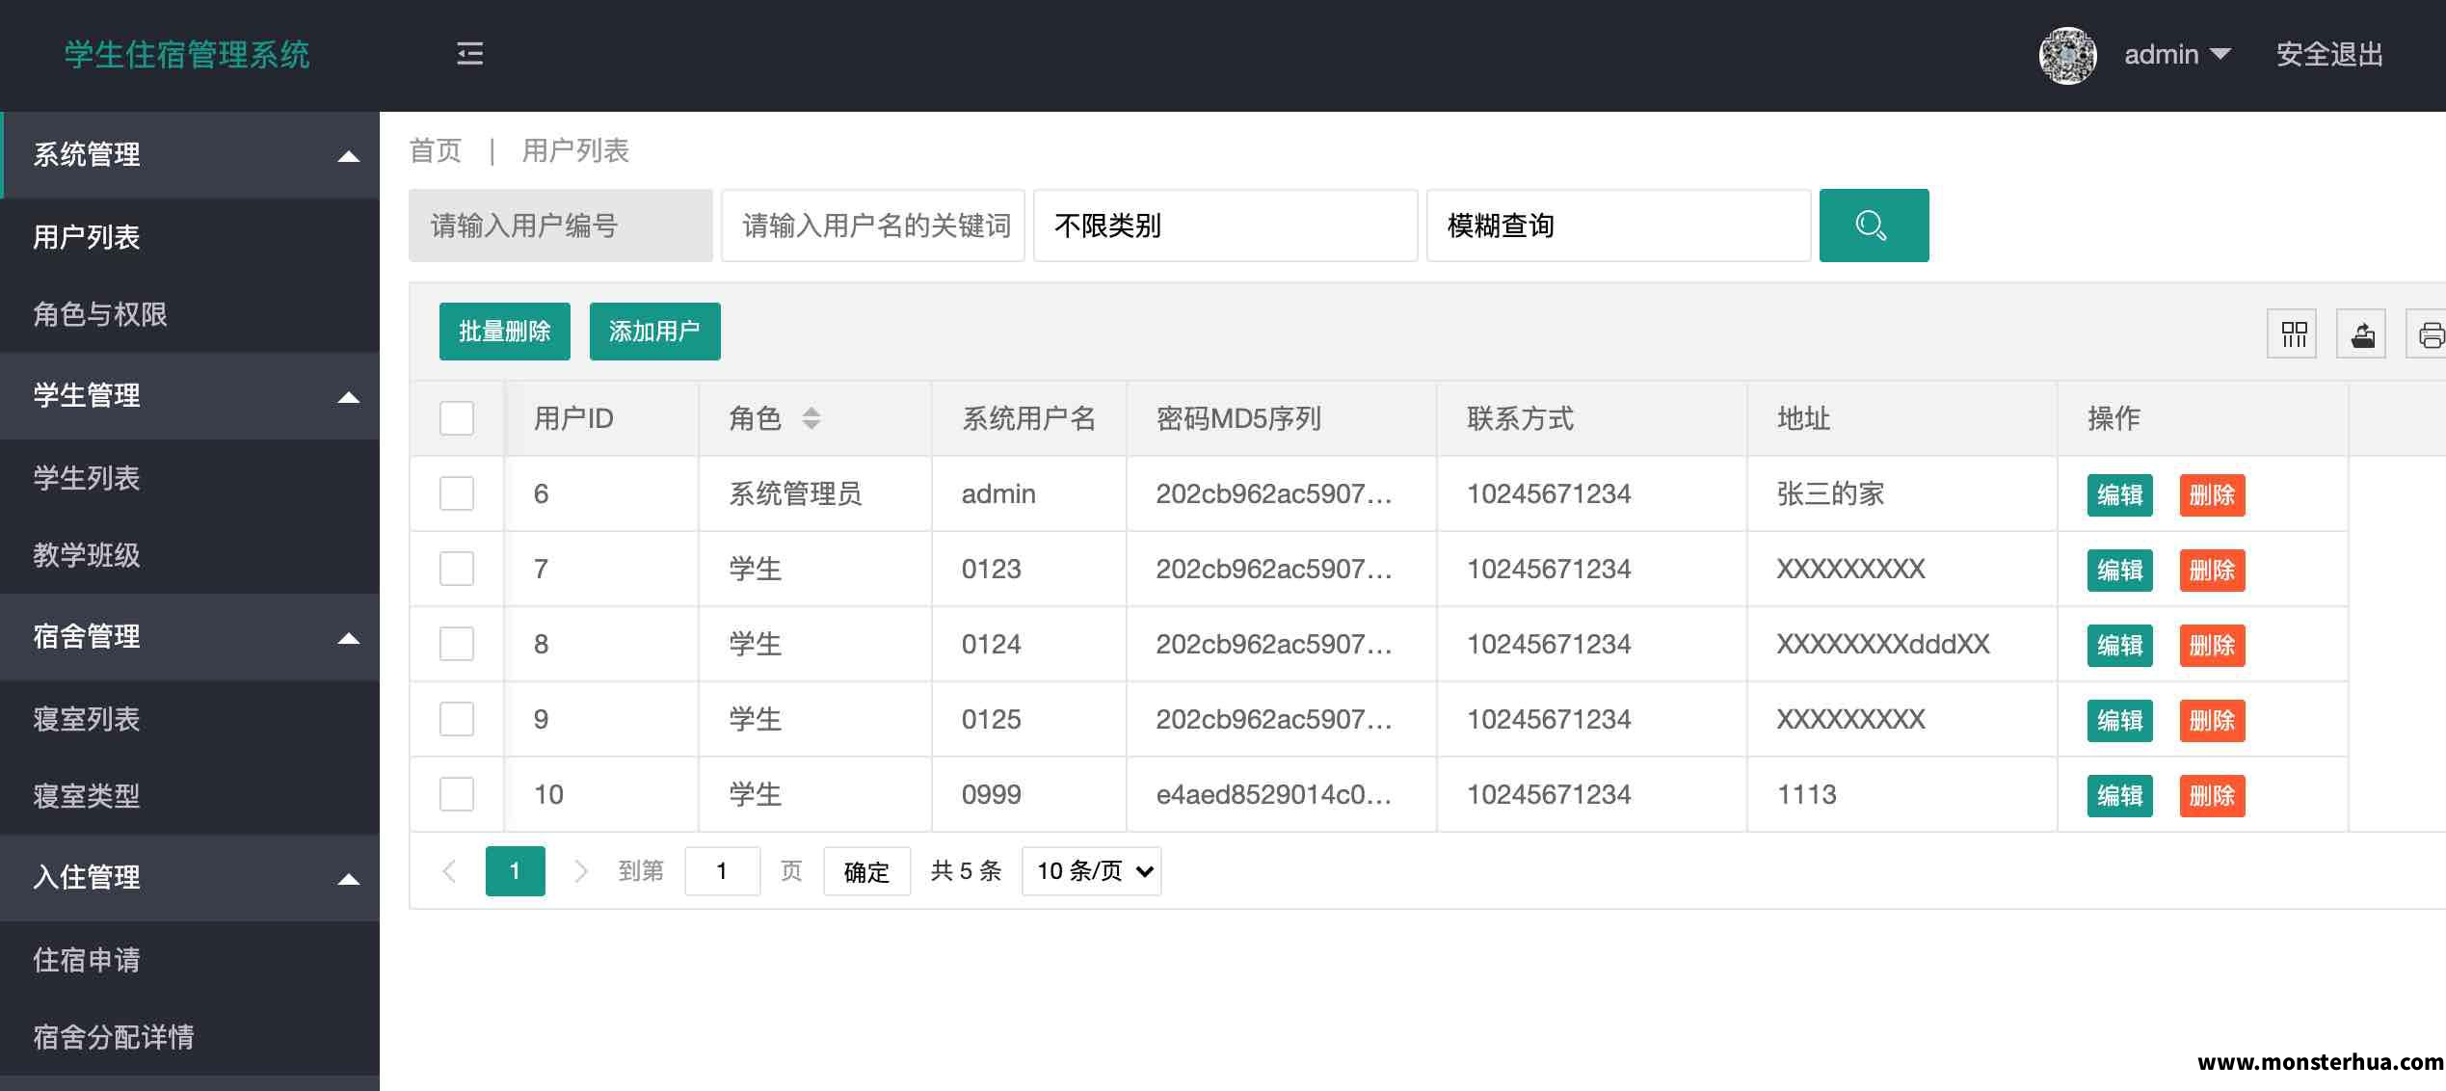Open 住宿申请 in the sidebar
This screenshot has height=1091, width=2446.
[x=190, y=960]
